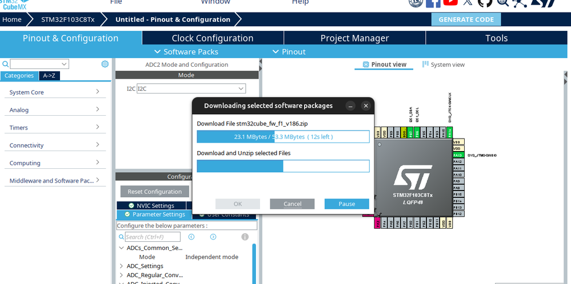571x284 pixels.
Task: Switch category list to A->Z tab
Action: tap(49, 75)
